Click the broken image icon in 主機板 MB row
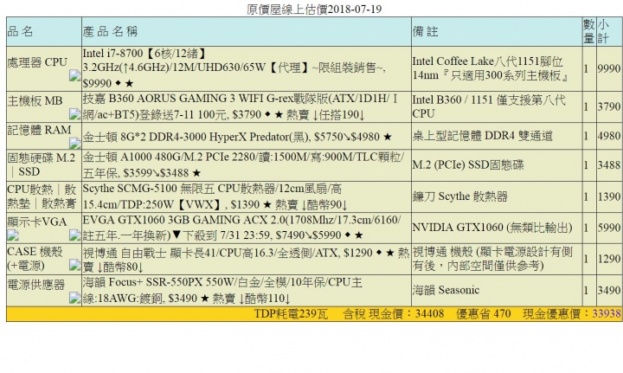This screenshot has width=623, height=373. click(x=74, y=114)
